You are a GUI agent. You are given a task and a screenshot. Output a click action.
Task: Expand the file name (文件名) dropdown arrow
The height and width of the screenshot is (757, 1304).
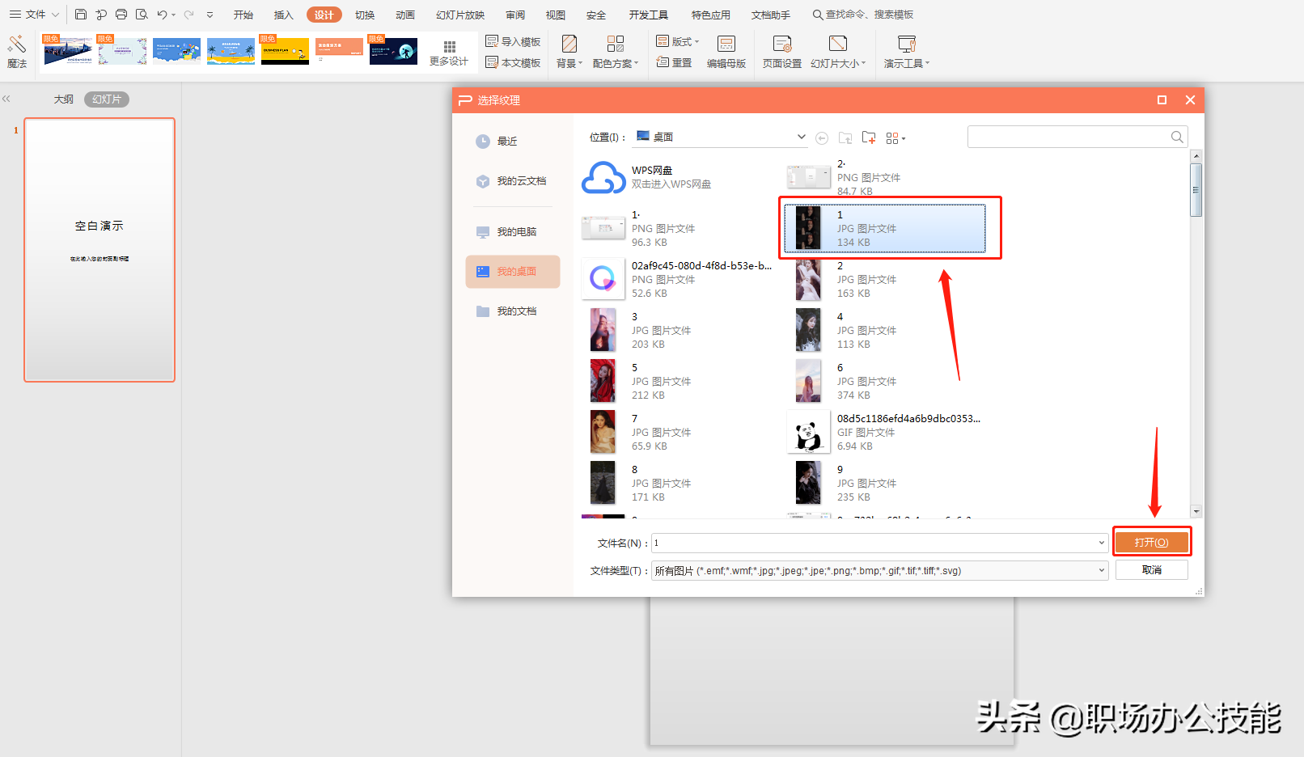click(x=1102, y=543)
